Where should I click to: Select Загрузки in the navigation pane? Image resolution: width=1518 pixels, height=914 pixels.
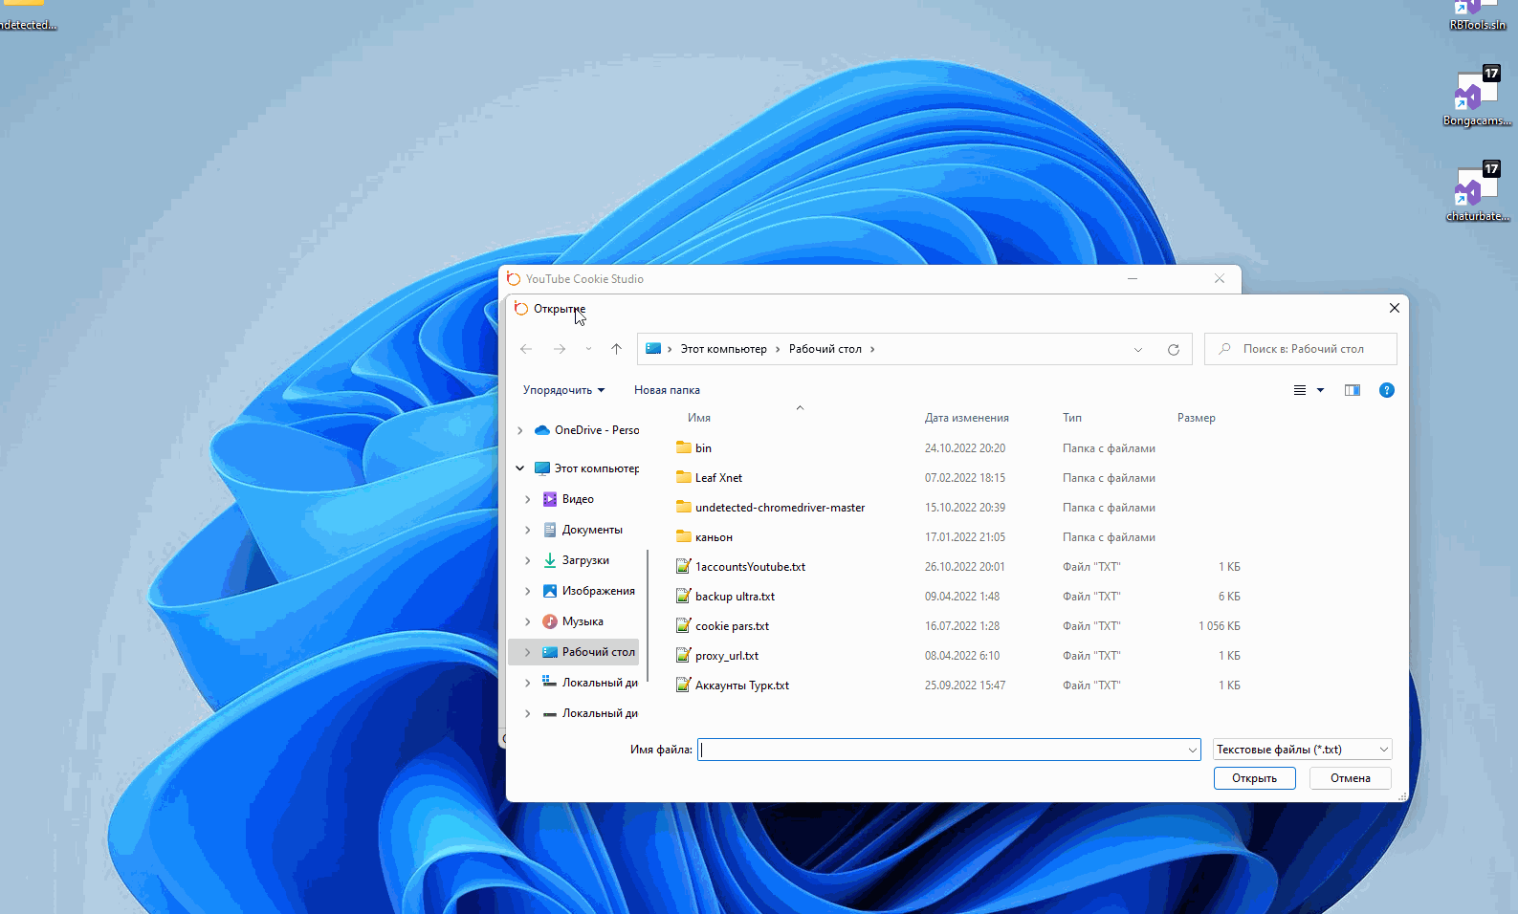click(584, 560)
